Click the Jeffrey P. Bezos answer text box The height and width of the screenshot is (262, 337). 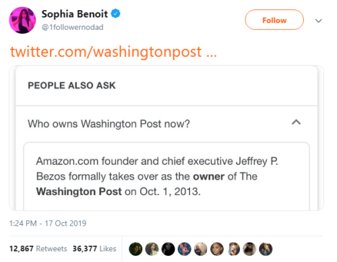(166, 176)
